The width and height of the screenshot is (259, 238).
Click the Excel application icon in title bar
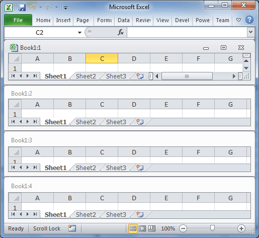pos(9,8)
